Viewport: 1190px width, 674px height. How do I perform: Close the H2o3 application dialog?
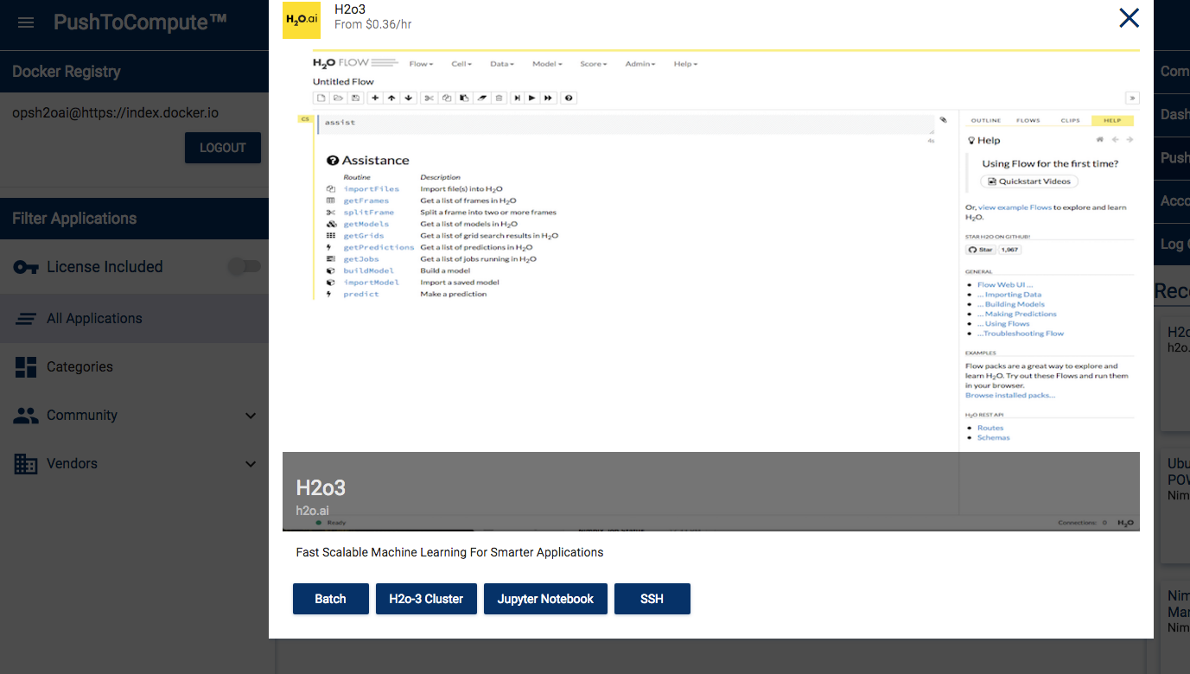coord(1129,18)
